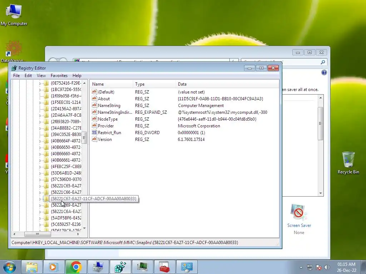
Task: Click the NodeType string value icon
Action: click(94, 119)
